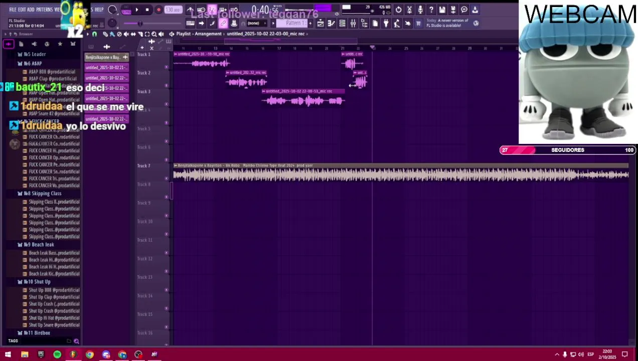Open Spotify from the taskbar
This screenshot has height=361, width=638.
pos(57,354)
